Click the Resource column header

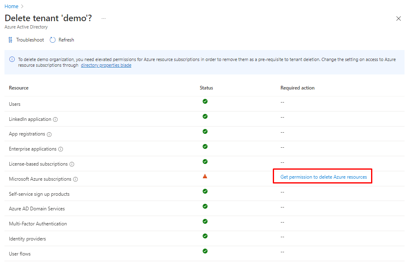tap(19, 88)
